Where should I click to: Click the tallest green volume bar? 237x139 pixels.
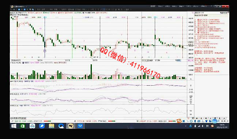tap(91, 72)
